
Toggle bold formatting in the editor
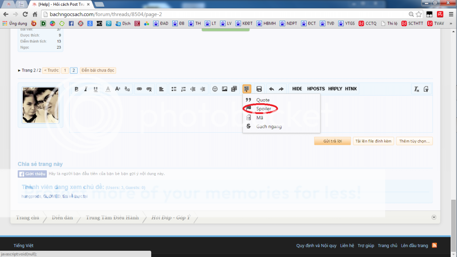(76, 89)
